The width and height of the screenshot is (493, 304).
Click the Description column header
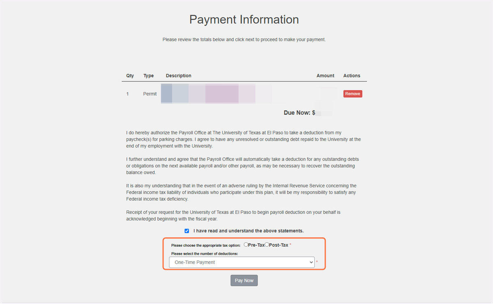178,76
